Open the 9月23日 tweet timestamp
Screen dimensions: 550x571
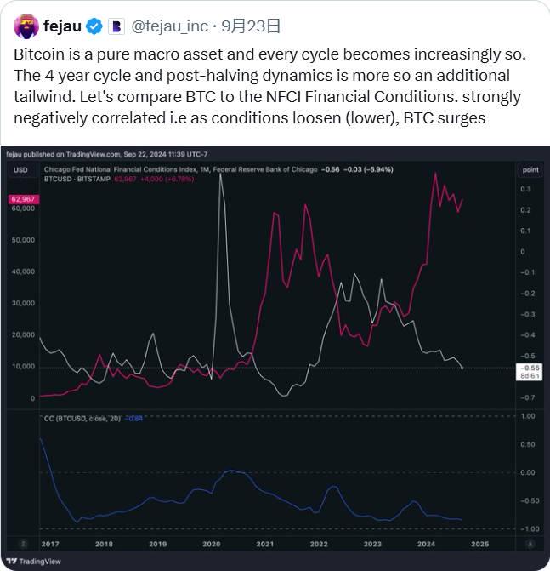(x=251, y=26)
